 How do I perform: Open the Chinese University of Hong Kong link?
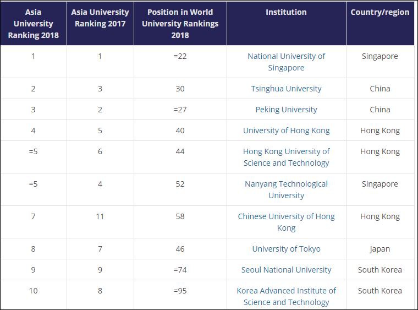click(286, 222)
